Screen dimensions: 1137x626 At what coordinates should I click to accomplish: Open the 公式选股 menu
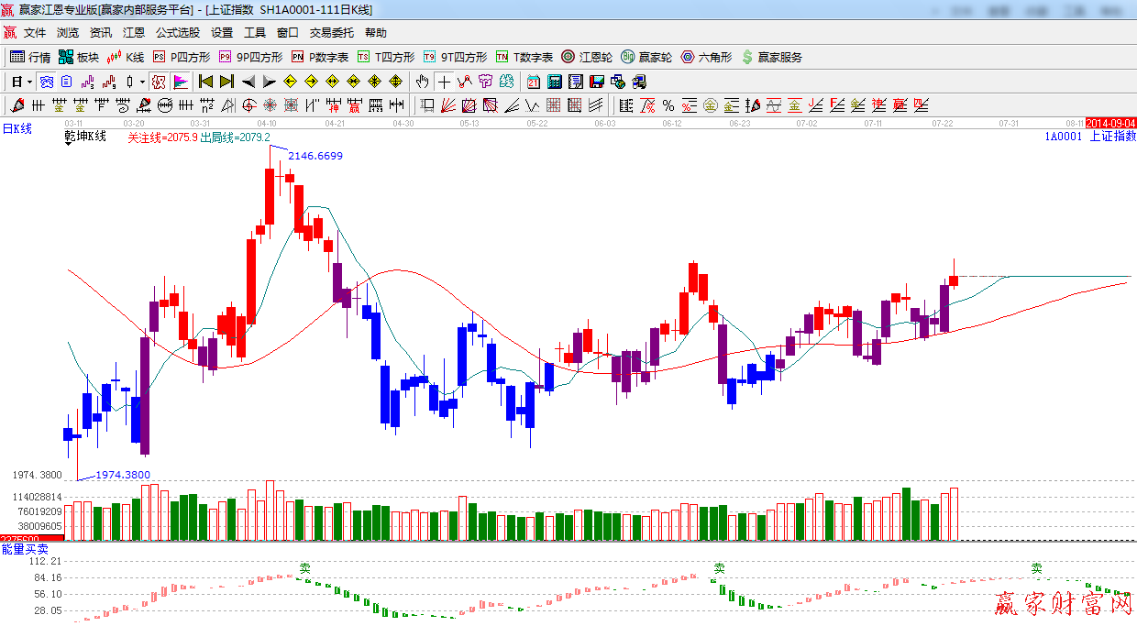177,33
